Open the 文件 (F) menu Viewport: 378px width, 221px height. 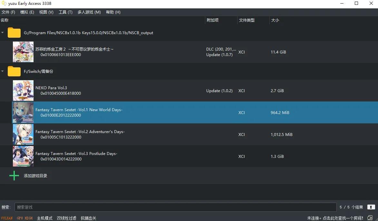pyautogui.click(x=8, y=12)
